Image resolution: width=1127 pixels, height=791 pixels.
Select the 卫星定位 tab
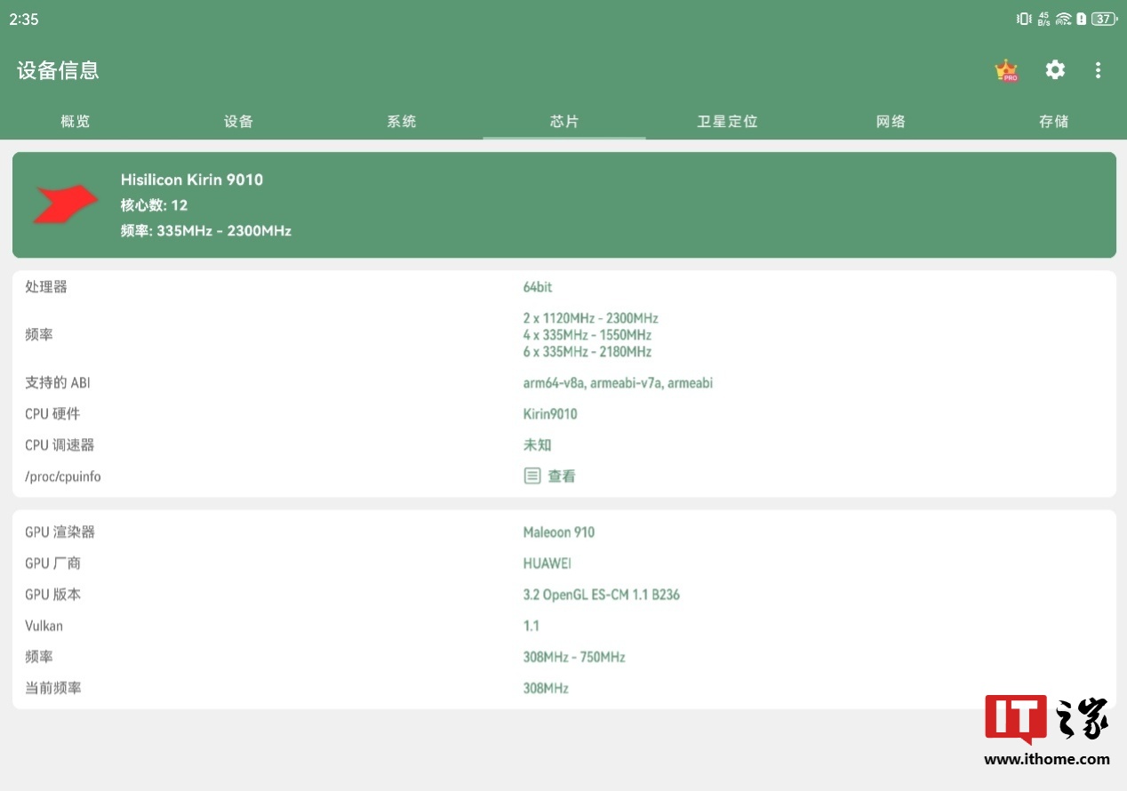pos(727,122)
